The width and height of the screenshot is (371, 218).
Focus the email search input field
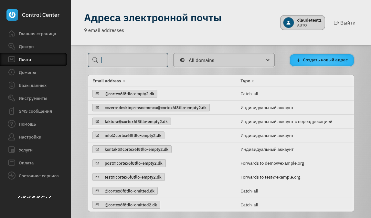point(128,60)
